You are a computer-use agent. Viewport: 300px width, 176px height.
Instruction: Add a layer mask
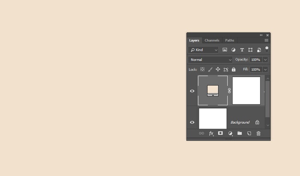[x=220, y=133]
